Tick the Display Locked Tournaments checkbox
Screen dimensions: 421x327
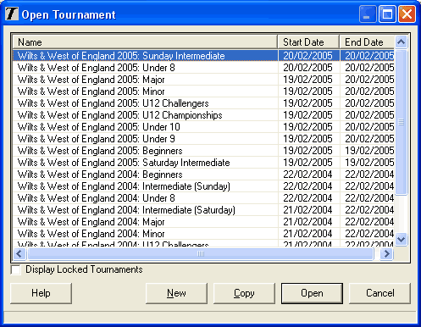pyautogui.click(x=16, y=269)
